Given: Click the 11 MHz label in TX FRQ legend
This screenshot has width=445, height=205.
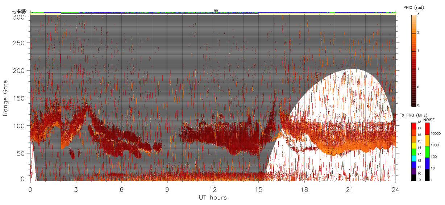Looking at the screenshot, I should pos(419,167).
